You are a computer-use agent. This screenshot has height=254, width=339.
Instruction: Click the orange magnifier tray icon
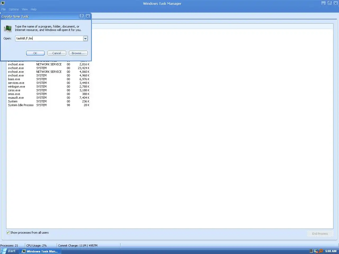[321, 251]
